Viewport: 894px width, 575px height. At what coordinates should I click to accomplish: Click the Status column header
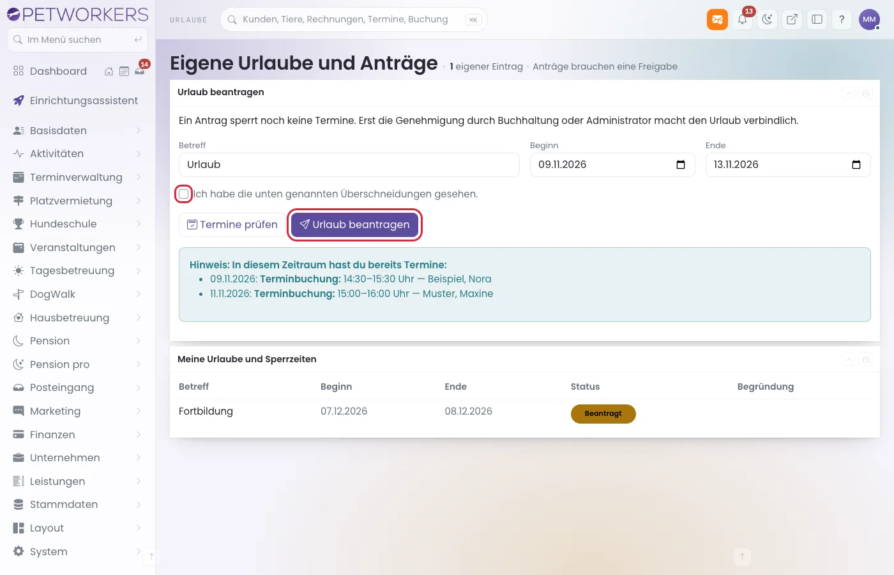(585, 387)
